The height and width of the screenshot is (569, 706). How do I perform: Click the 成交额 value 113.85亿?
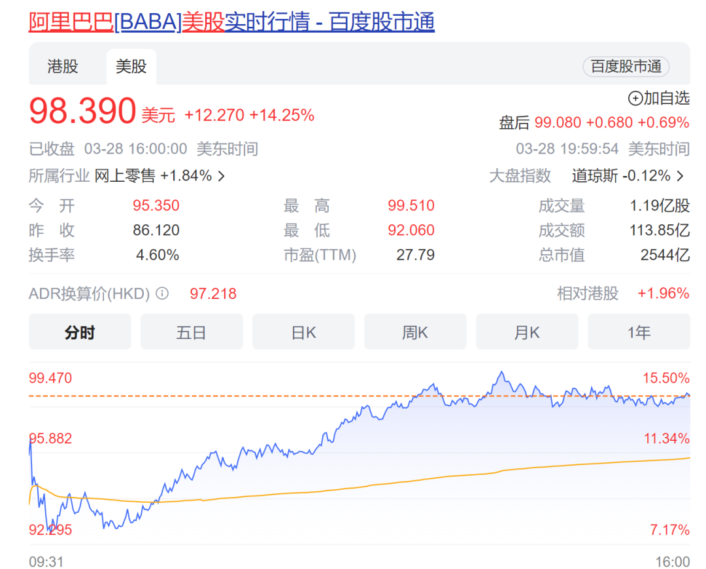click(660, 230)
